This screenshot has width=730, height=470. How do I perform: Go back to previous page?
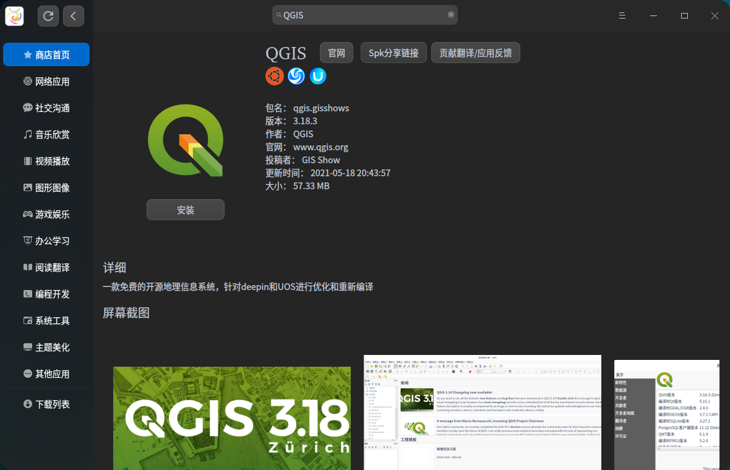click(x=74, y=16)
